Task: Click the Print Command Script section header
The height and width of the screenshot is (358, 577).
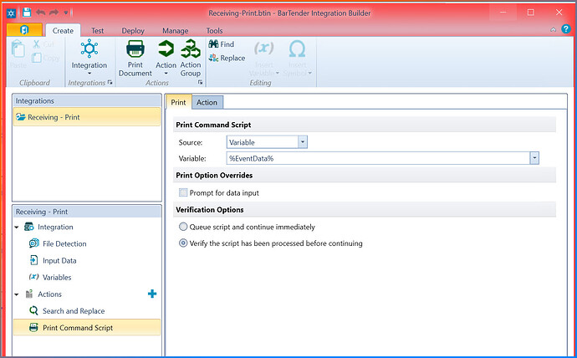Action: coord(365,125)
